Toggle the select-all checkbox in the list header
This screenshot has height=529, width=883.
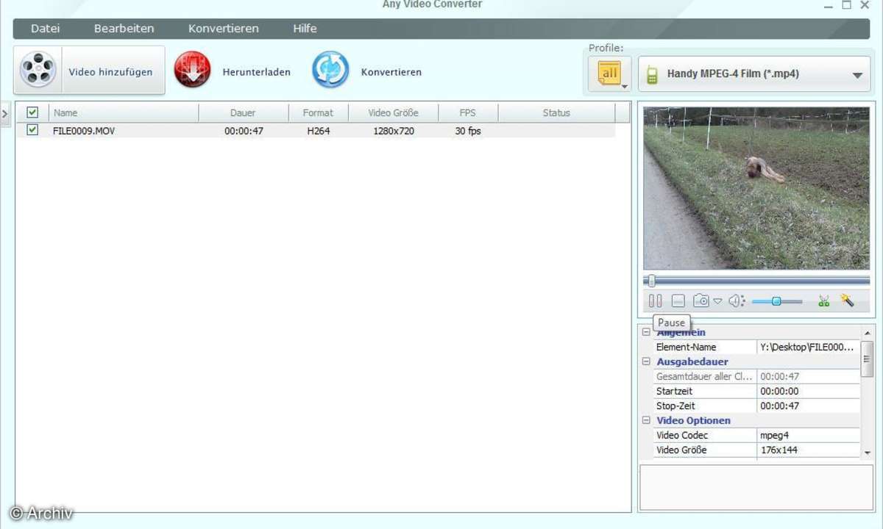32,112
